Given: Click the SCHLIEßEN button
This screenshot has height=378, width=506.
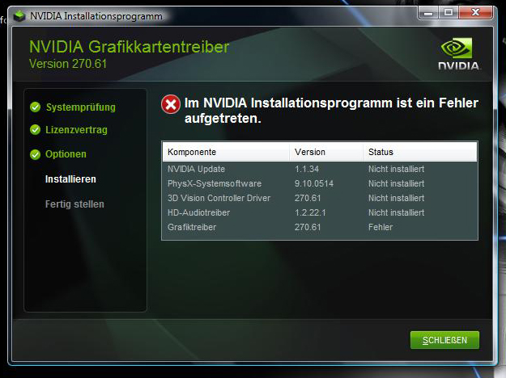Looking at the screenshot, I should [x=444, y=340].
